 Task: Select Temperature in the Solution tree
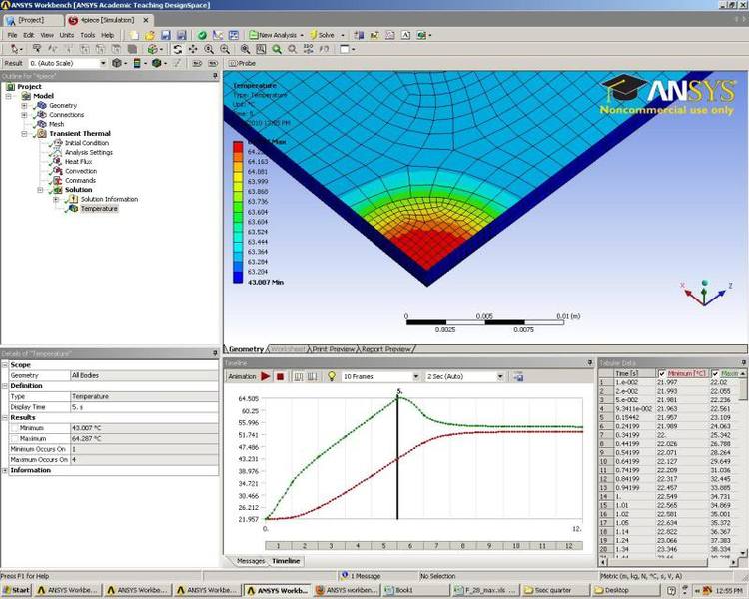pos(99,209)
